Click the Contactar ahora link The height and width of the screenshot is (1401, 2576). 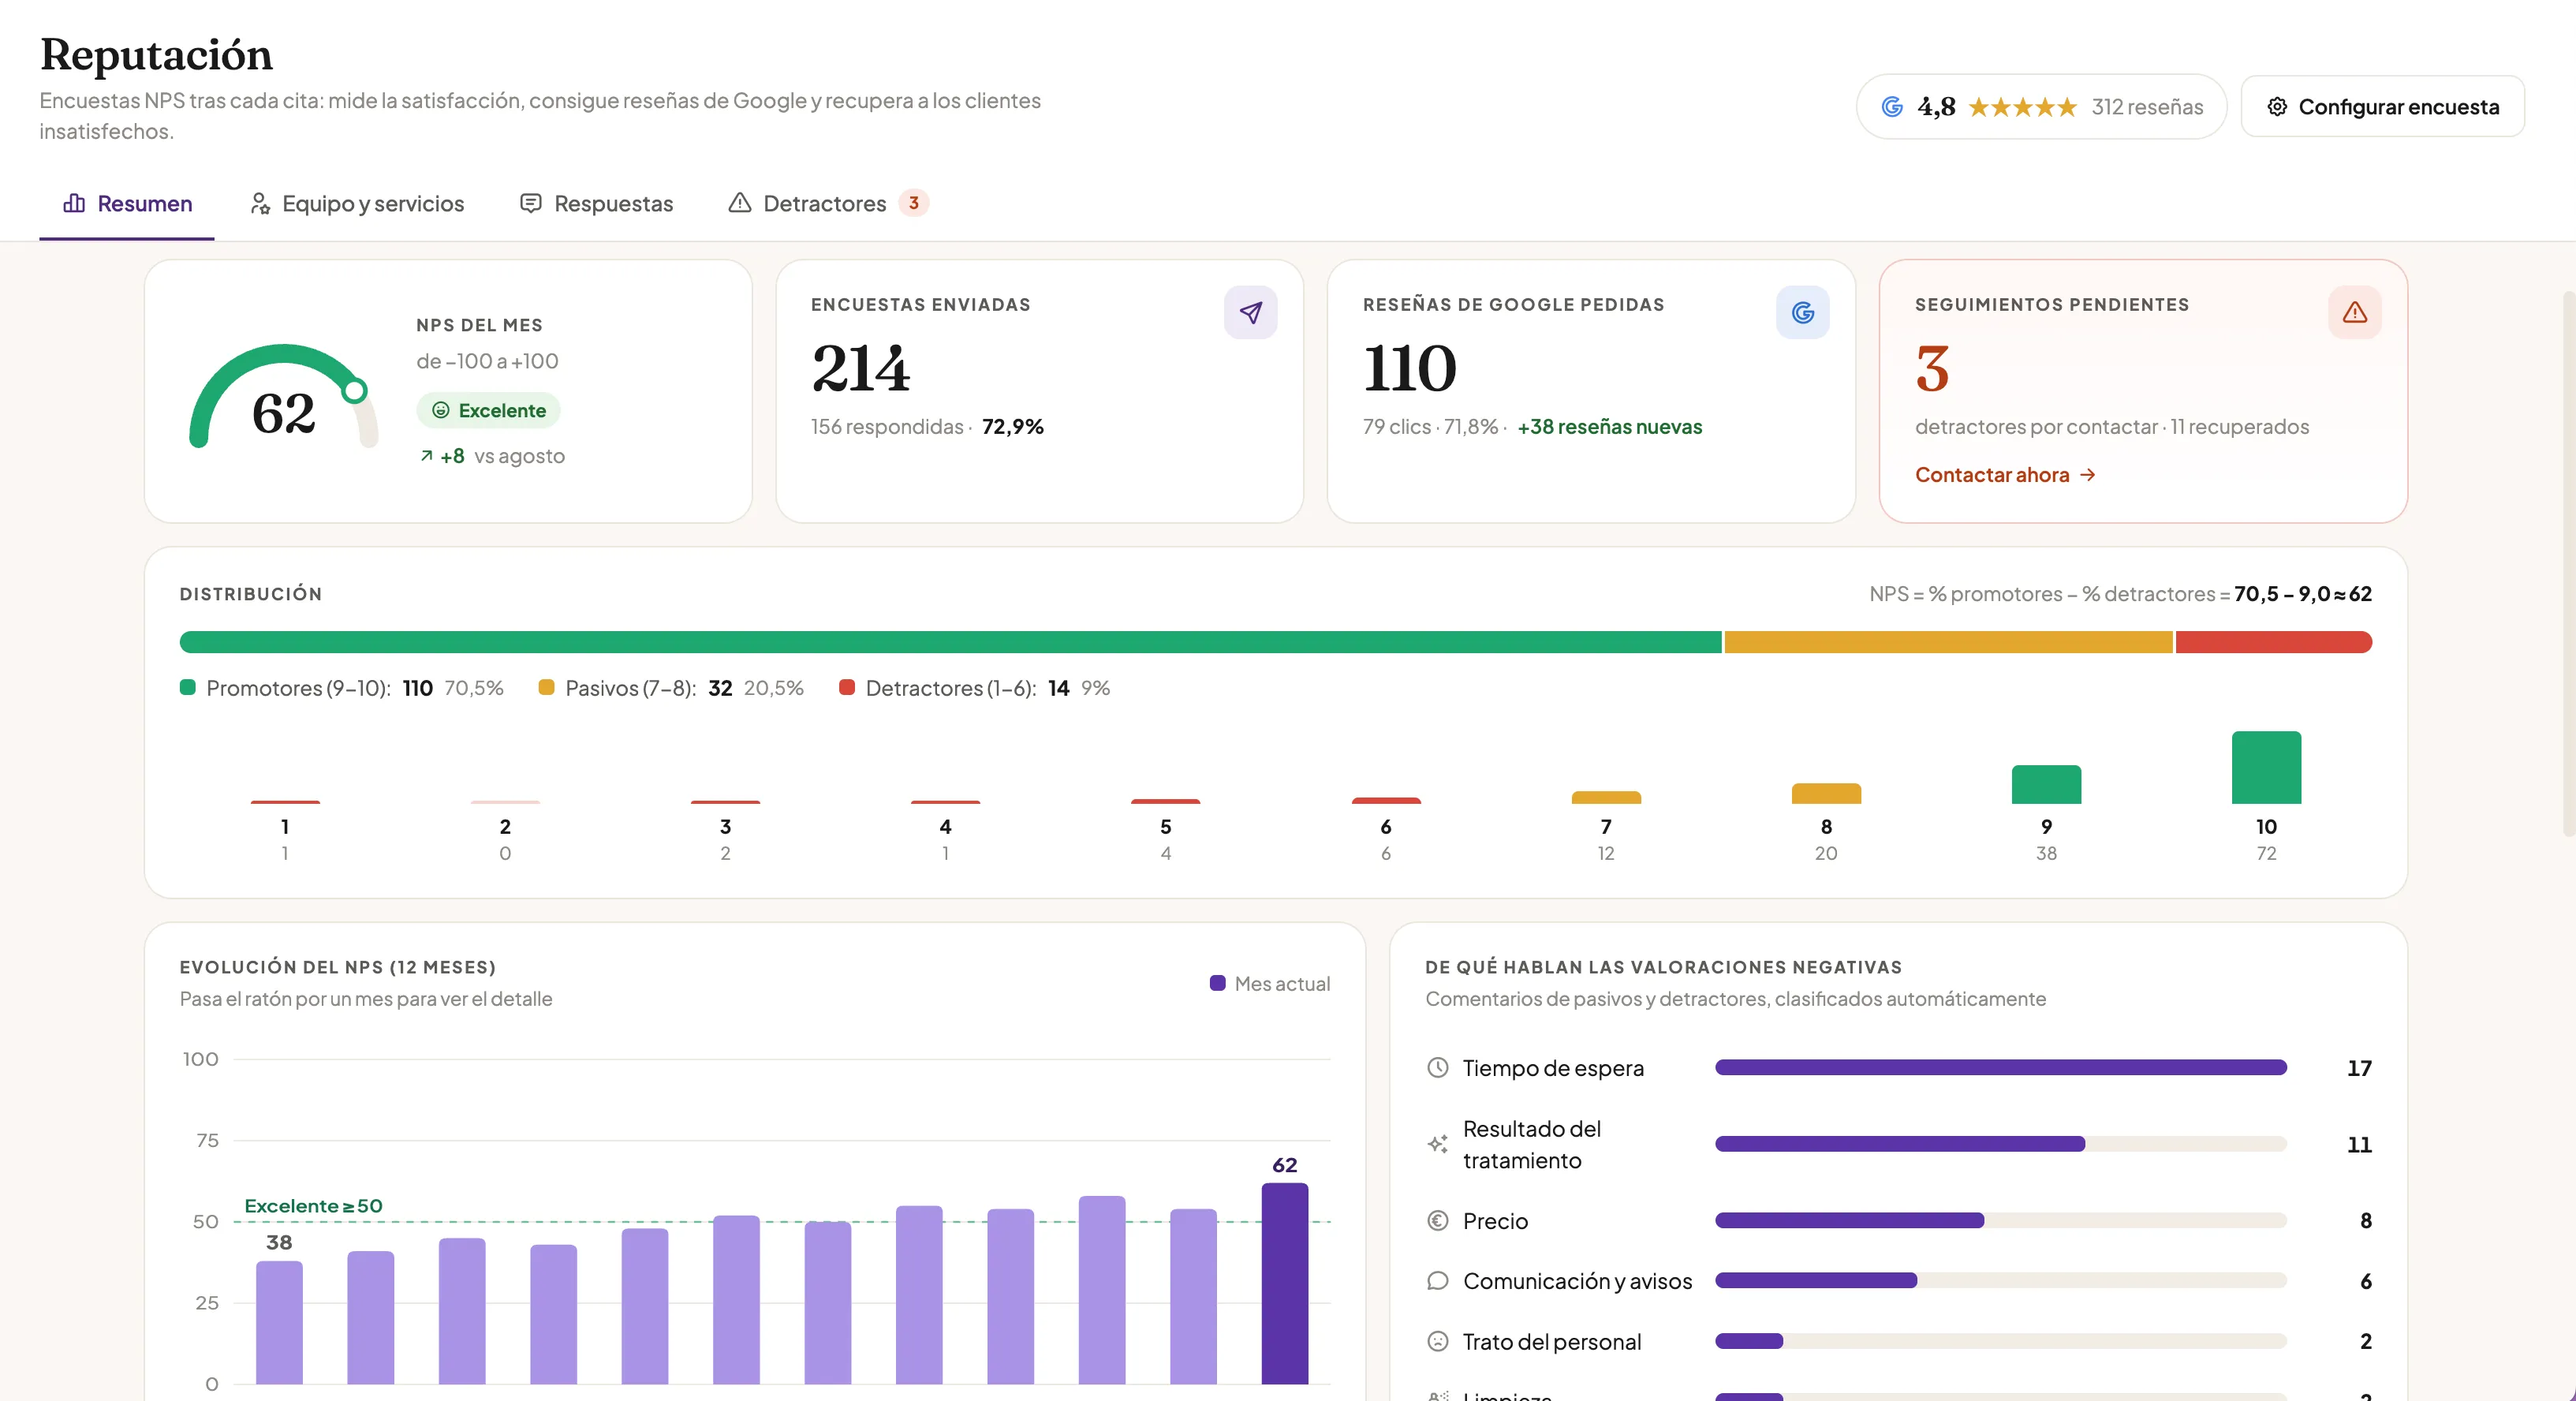click(x=2005, y=475)
